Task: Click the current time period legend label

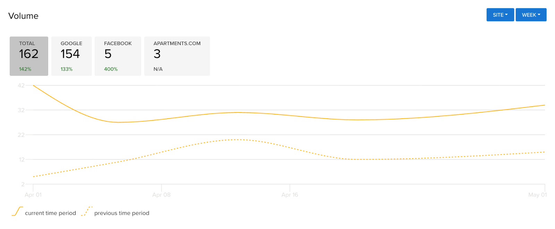Action: [x=50, y=213]
